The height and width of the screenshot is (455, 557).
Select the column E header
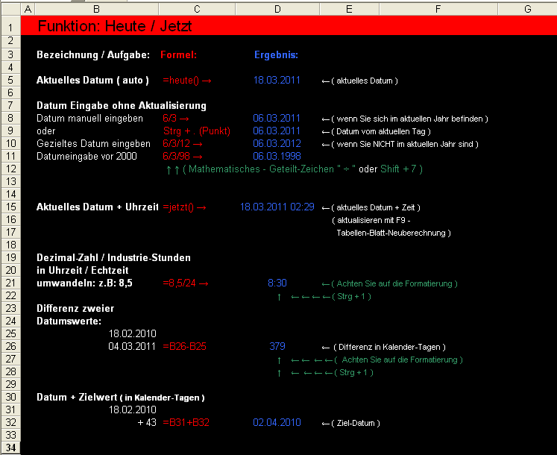coord(349,9)
